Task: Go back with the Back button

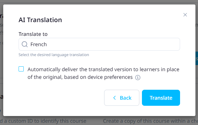Action: pyautogui.click(x=122, y=98)
